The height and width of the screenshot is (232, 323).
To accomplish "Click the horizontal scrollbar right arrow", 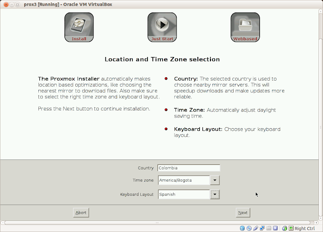I will (316, 222).
